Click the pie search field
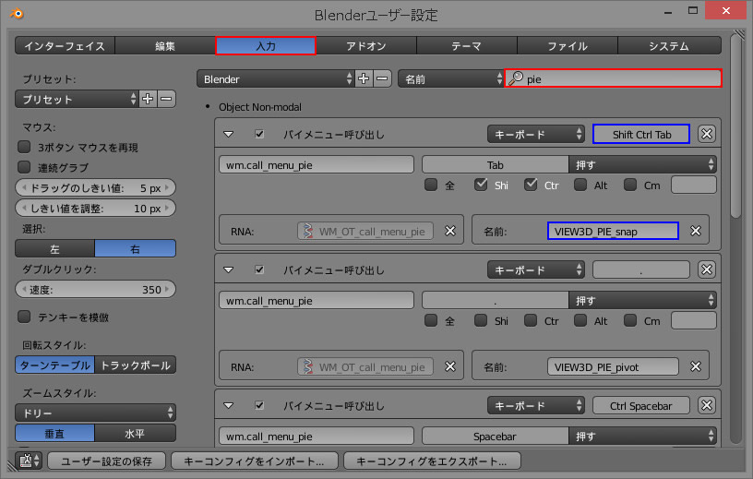The width and height of the screenshot is (753, 479). tap(614, 78)
